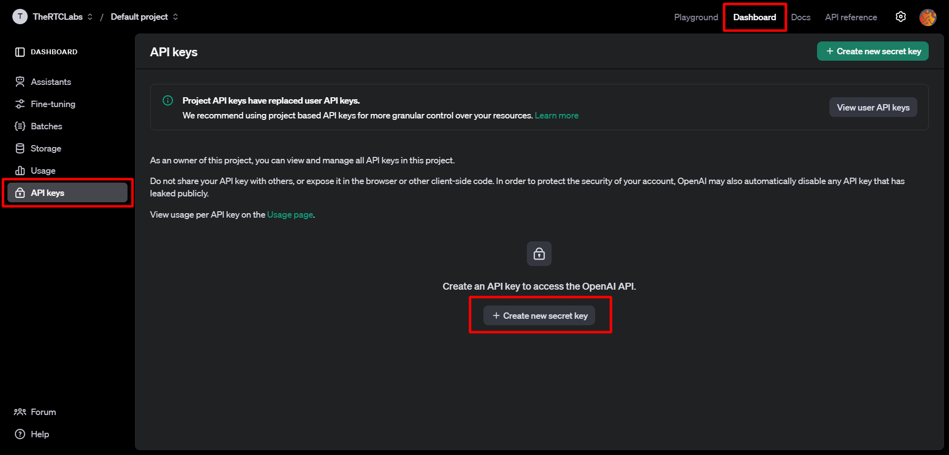Select the API keys sidebar item
The width and height of the screenshot is (949, 455).
pyautogui.click(x=47, y=192)
